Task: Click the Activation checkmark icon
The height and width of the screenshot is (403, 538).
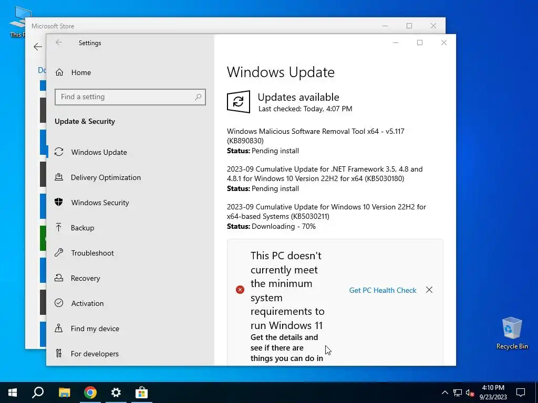Action: (x=59, y=303)
